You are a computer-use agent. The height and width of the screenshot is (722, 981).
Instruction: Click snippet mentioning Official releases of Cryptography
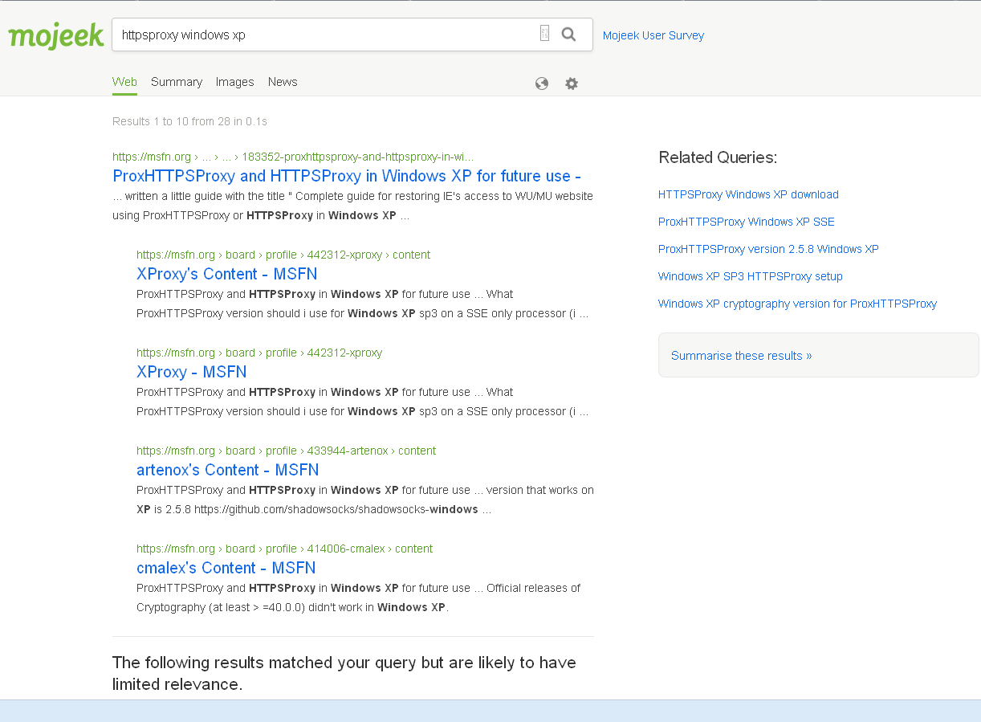(x=359, y=598)
